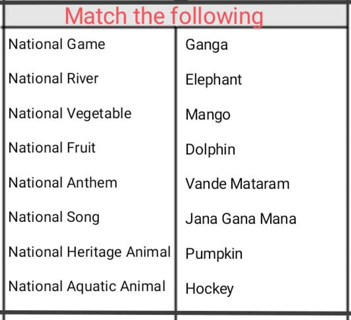Select the 'National Game' text

57,45
